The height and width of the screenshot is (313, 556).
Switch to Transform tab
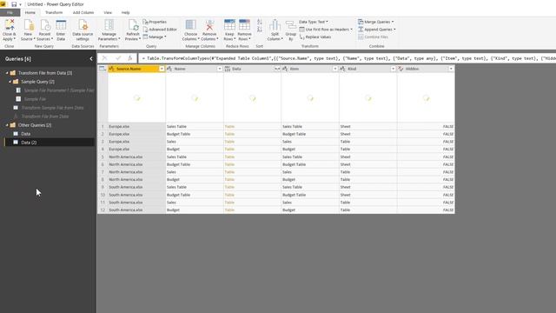pos(54,12)
